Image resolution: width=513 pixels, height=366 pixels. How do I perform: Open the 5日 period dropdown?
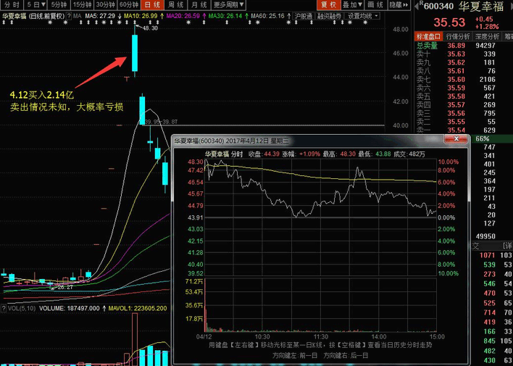click(x=36, y=4)
